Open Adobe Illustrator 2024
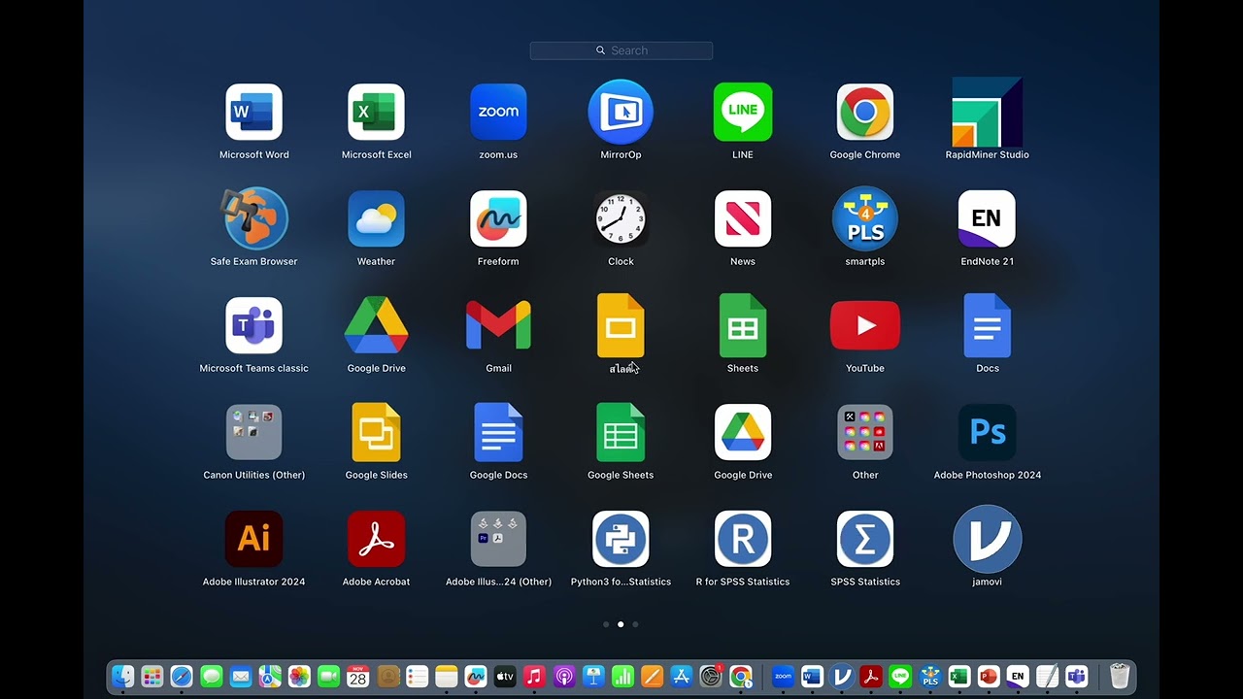1243x699 pixels. pyautogui.click(x=254, y=540)
